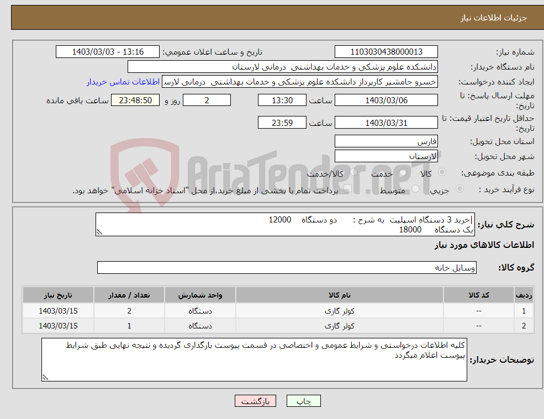
Task: Click delivery city field لارستان
Action: pos(386,156)
